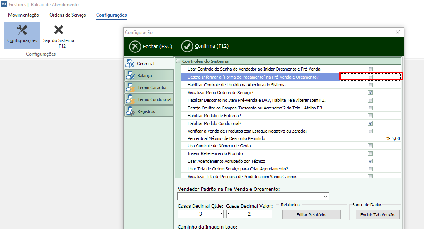Click the Percentual Máximo de Desconto value field

tap(370, 138)
